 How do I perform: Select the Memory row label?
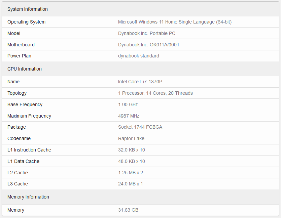[16, 210]
